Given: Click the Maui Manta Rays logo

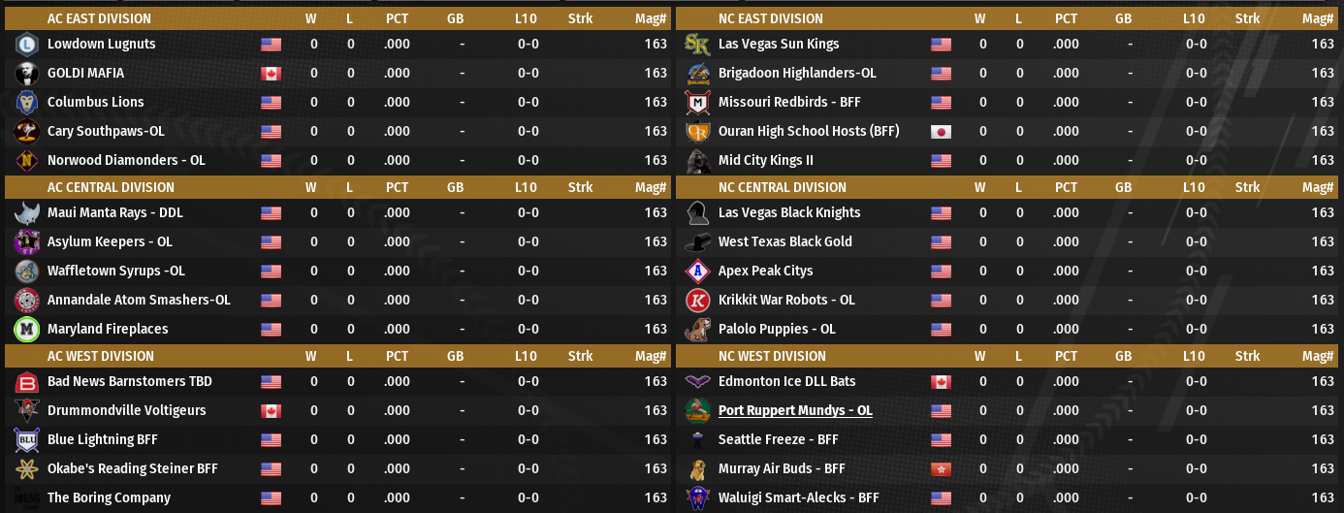Looking at the screenshot, I should (26, 212).
